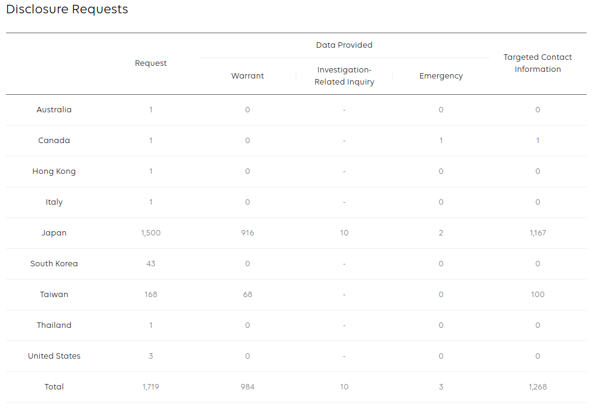
Task: Click Thailand's request count link
Action: (151, 325)
